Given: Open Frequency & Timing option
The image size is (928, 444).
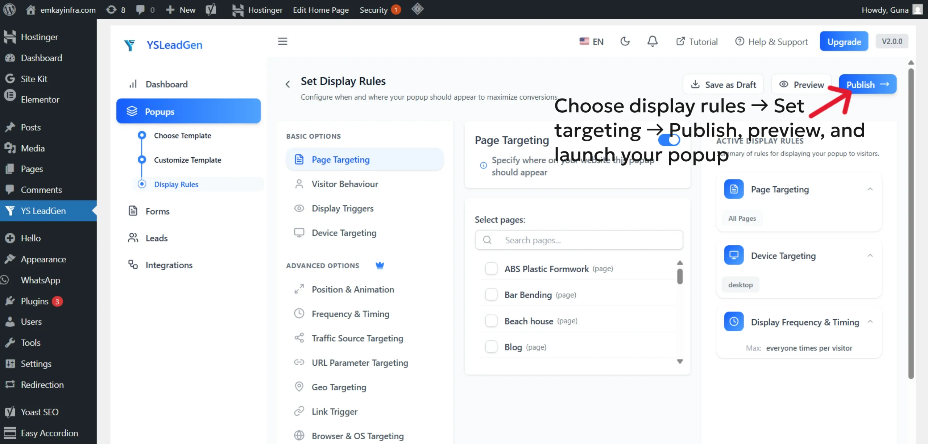Looking at the screenshot, I should click(x=350, y=314).
